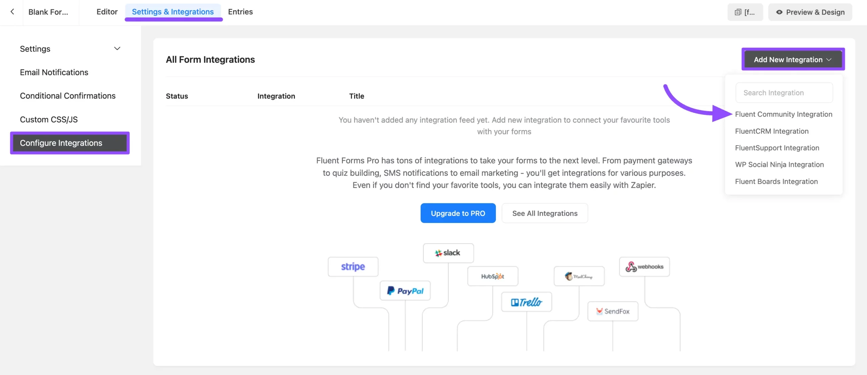
Task: Open Preview & Design view
Action: click(810, 12)
